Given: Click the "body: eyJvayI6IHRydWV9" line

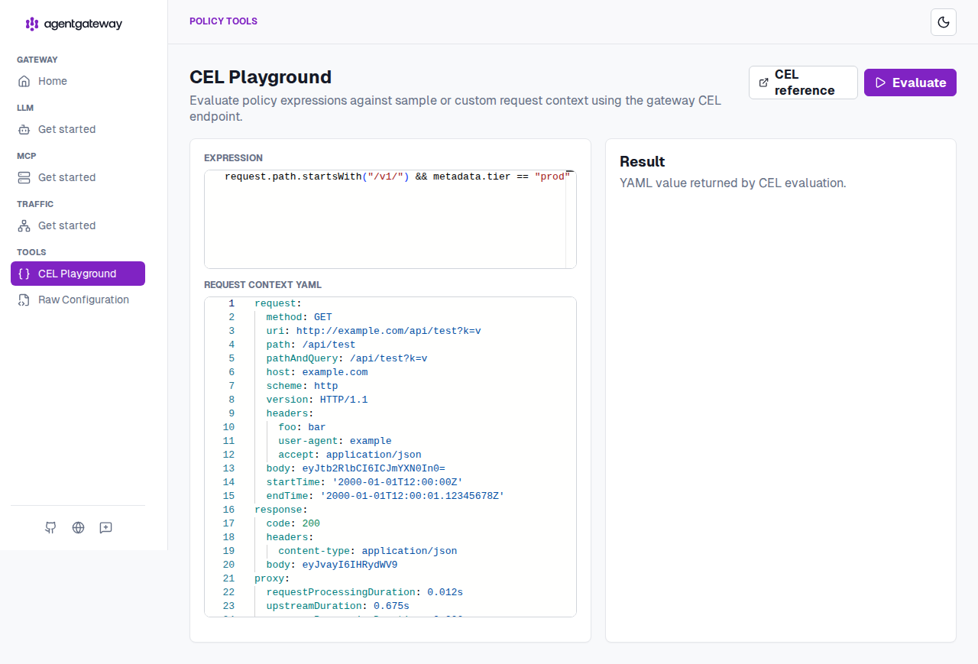Looking at the screenshot, I should click(332, 565).
